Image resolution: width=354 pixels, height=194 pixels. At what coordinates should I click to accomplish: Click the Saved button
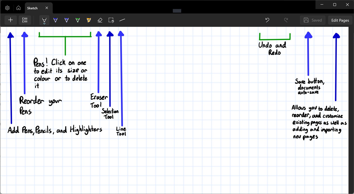point(313,20)
